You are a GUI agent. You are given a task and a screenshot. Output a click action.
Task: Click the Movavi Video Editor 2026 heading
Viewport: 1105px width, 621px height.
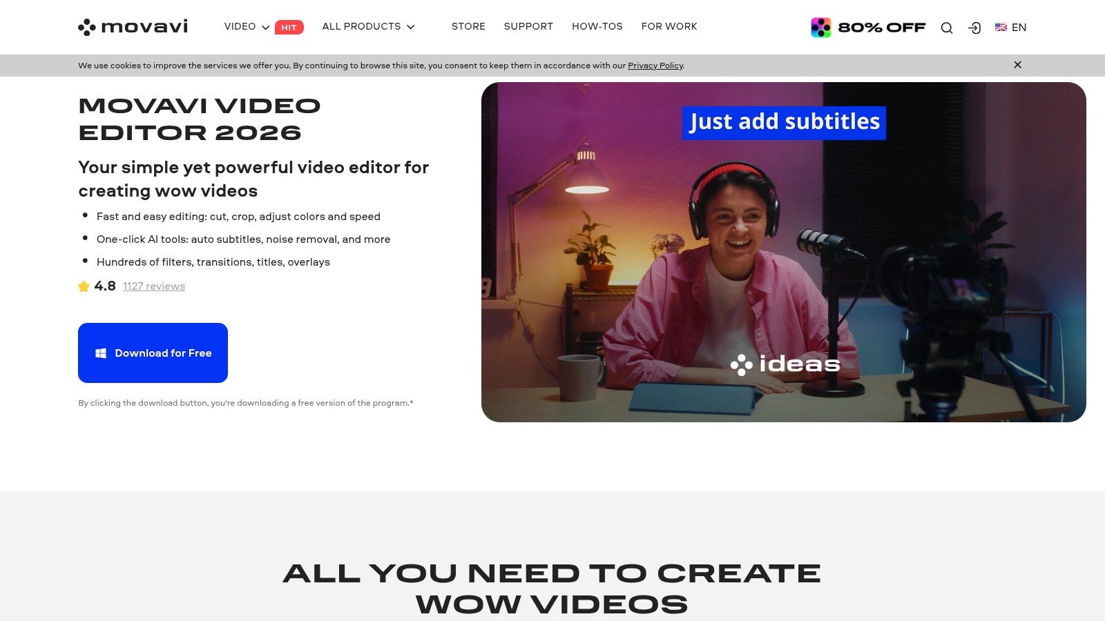click(x=200, y=119)
